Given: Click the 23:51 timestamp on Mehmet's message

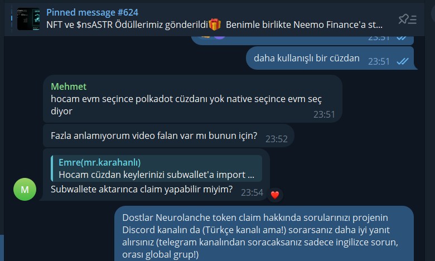Looking at the screenshot, I should [x=324, y=114].
